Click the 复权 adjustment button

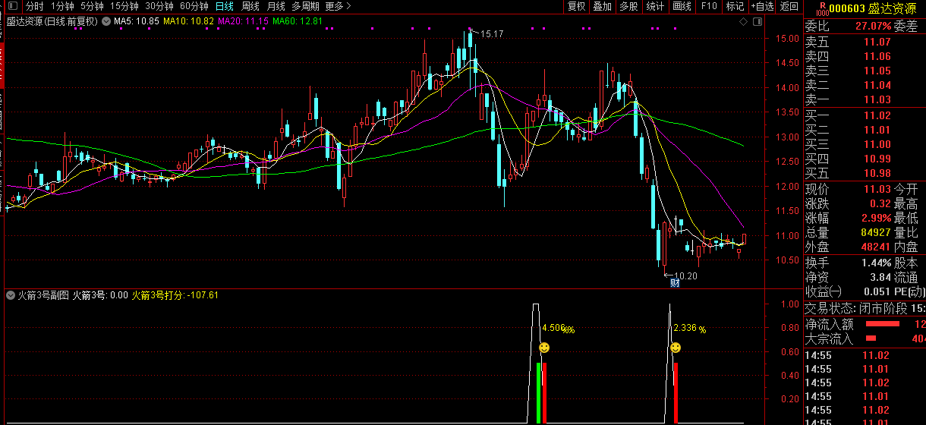pyautogui.click(x=577, y=6)
